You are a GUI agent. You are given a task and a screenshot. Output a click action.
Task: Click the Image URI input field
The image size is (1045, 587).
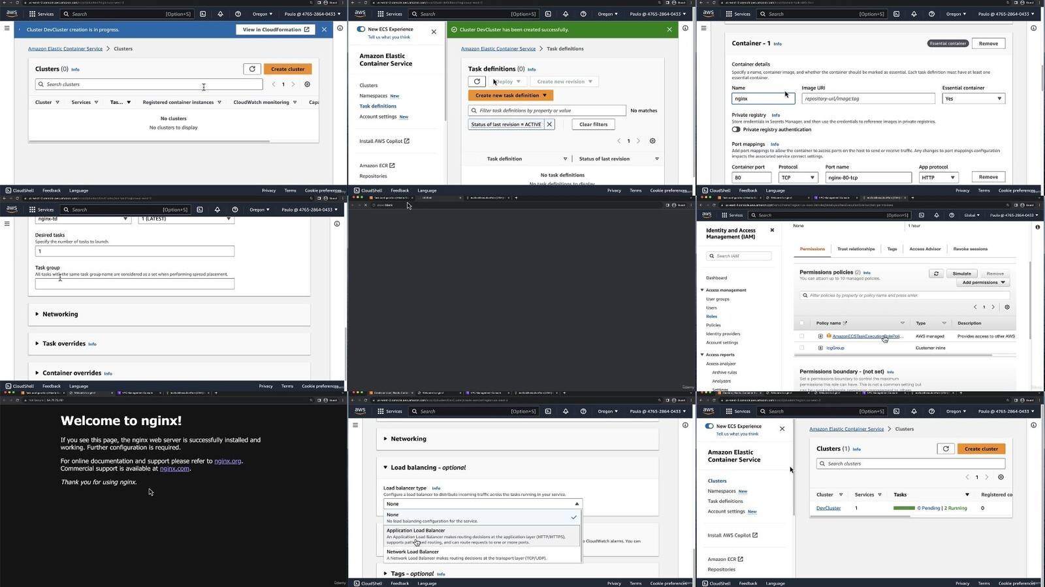(868, 99)
